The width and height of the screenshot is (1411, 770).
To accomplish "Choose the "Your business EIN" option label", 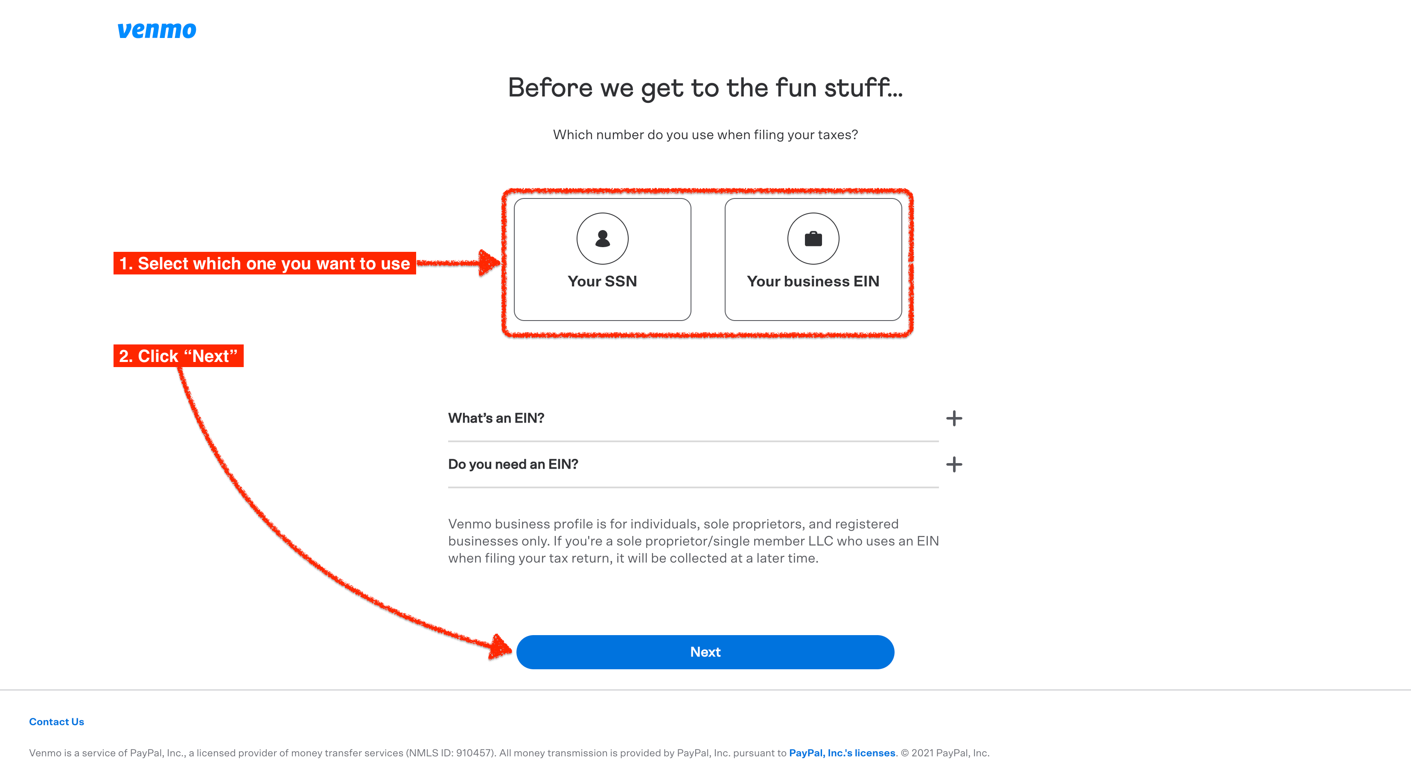I will pyautogui.click(x=813, y=281).
